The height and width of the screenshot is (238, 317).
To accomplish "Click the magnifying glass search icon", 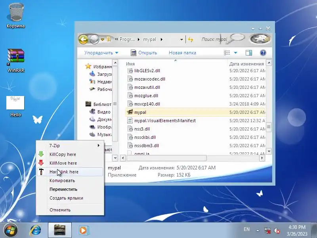I will [237, 38].
